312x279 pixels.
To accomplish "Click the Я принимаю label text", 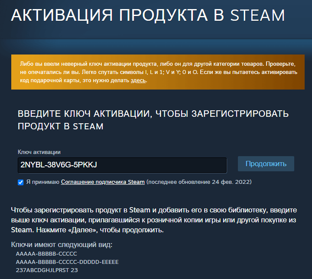I will [x=43, y=182].
